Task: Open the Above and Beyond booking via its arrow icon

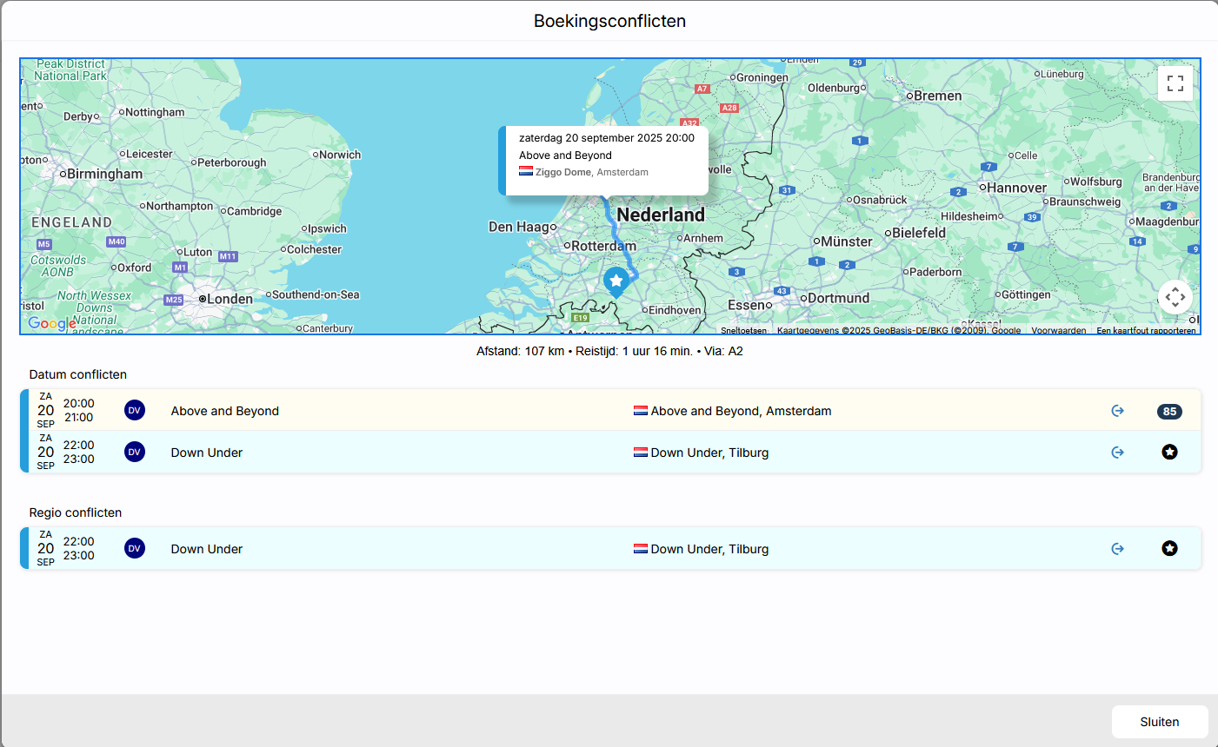Action: pyautogui.click(x=1118, y=411)
